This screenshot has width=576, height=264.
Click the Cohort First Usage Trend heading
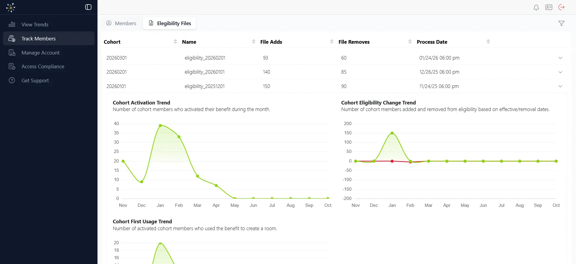click(142, 221)
